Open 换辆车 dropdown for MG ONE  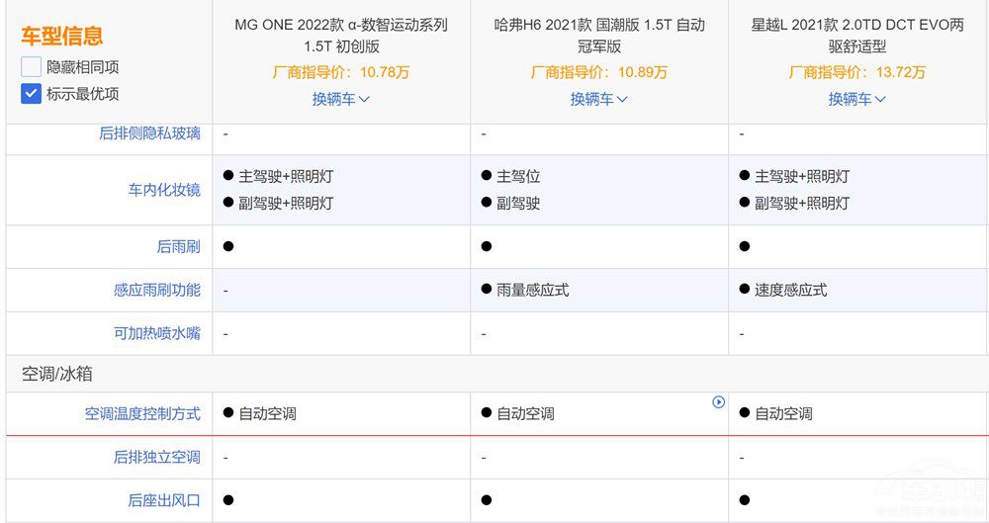pyautogui.click(x=341, y=99)
